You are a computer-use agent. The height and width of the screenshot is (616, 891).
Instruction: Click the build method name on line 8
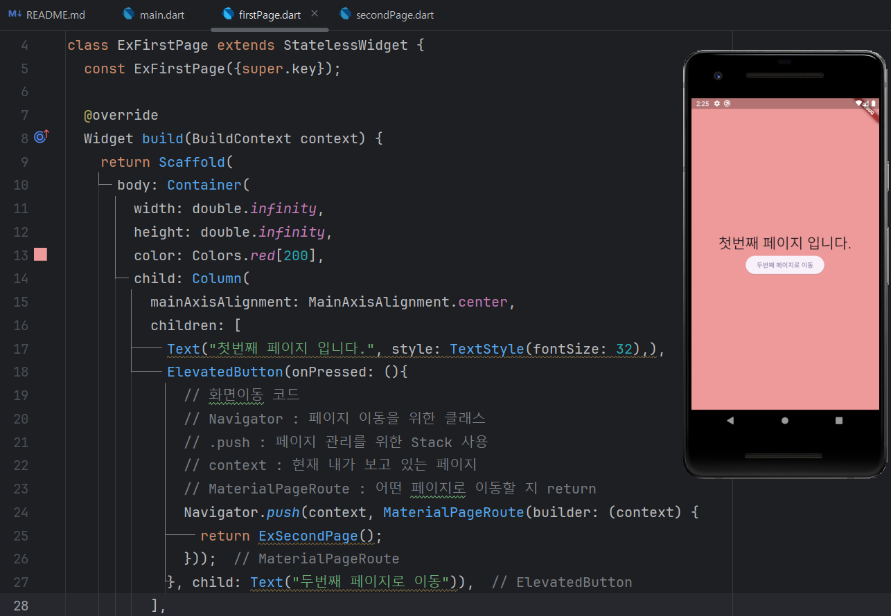(163, 138)
